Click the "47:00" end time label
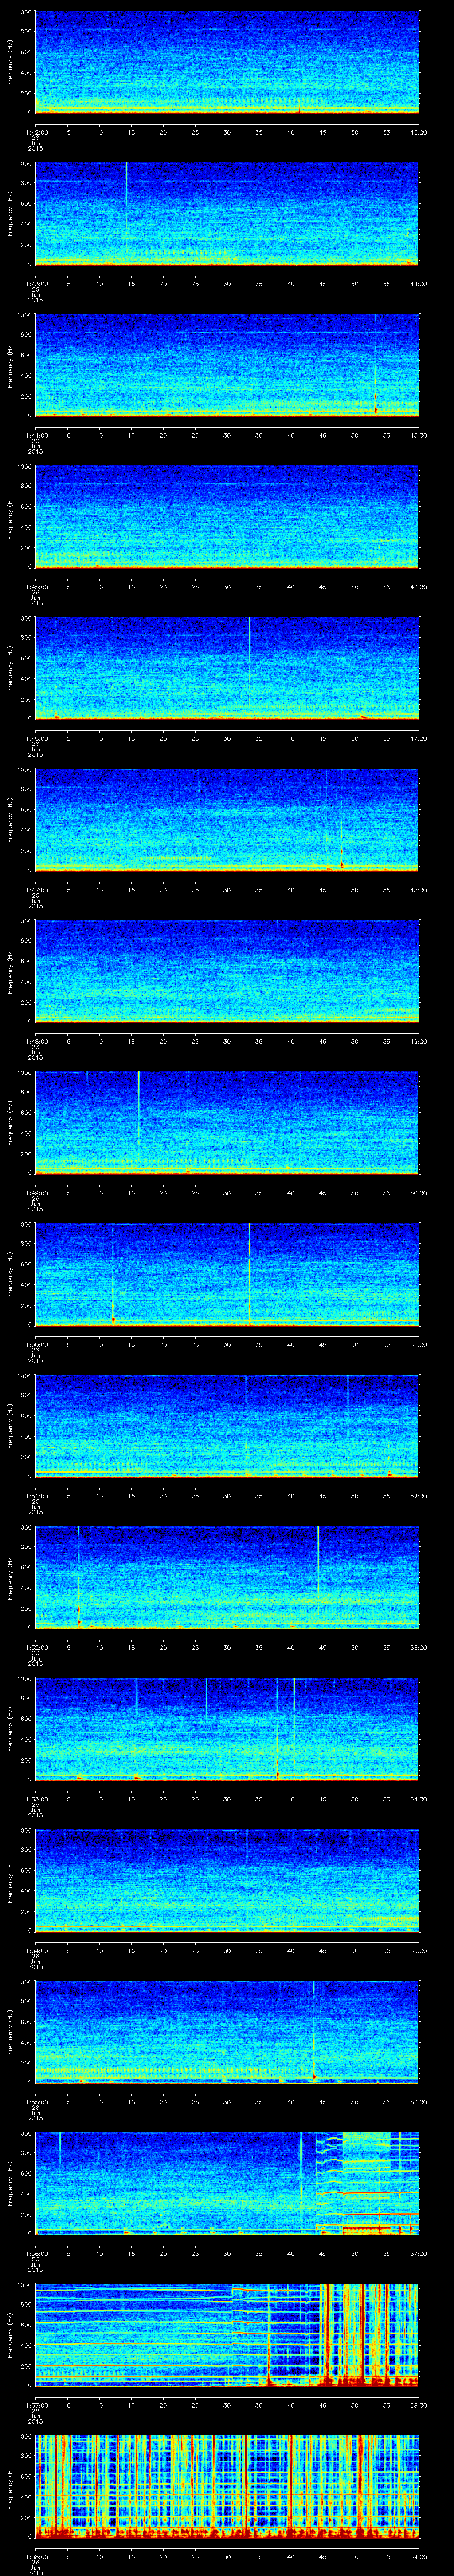 [418, 738]
